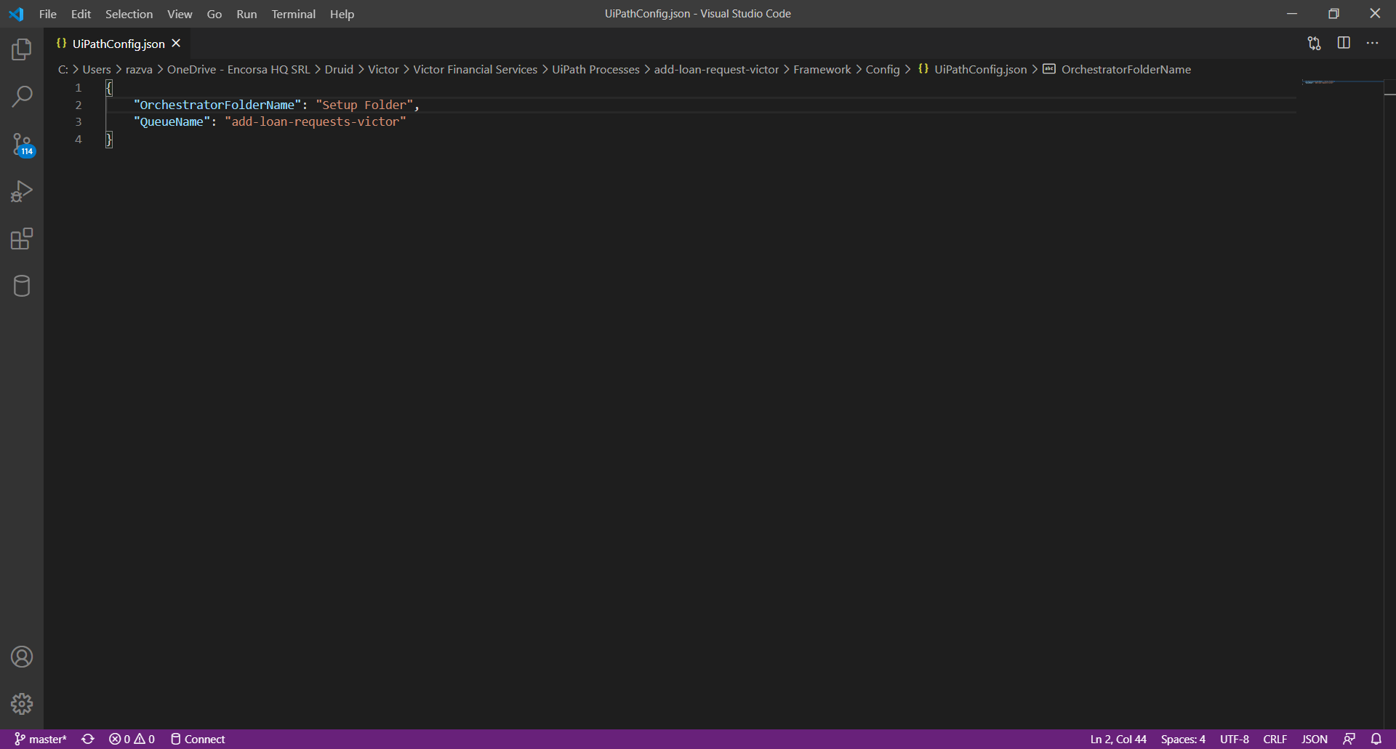
Task: Click the Synchronize Changes icon in status bar
Action: (88, 739)
